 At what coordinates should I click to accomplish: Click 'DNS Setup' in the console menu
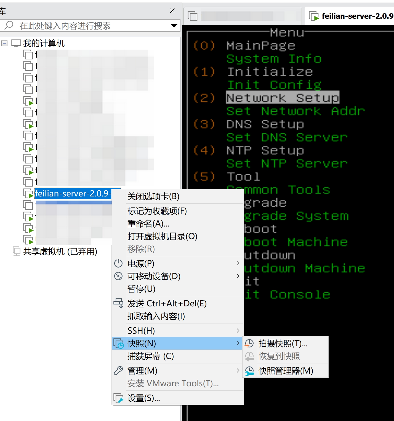(x=265, y=124)
